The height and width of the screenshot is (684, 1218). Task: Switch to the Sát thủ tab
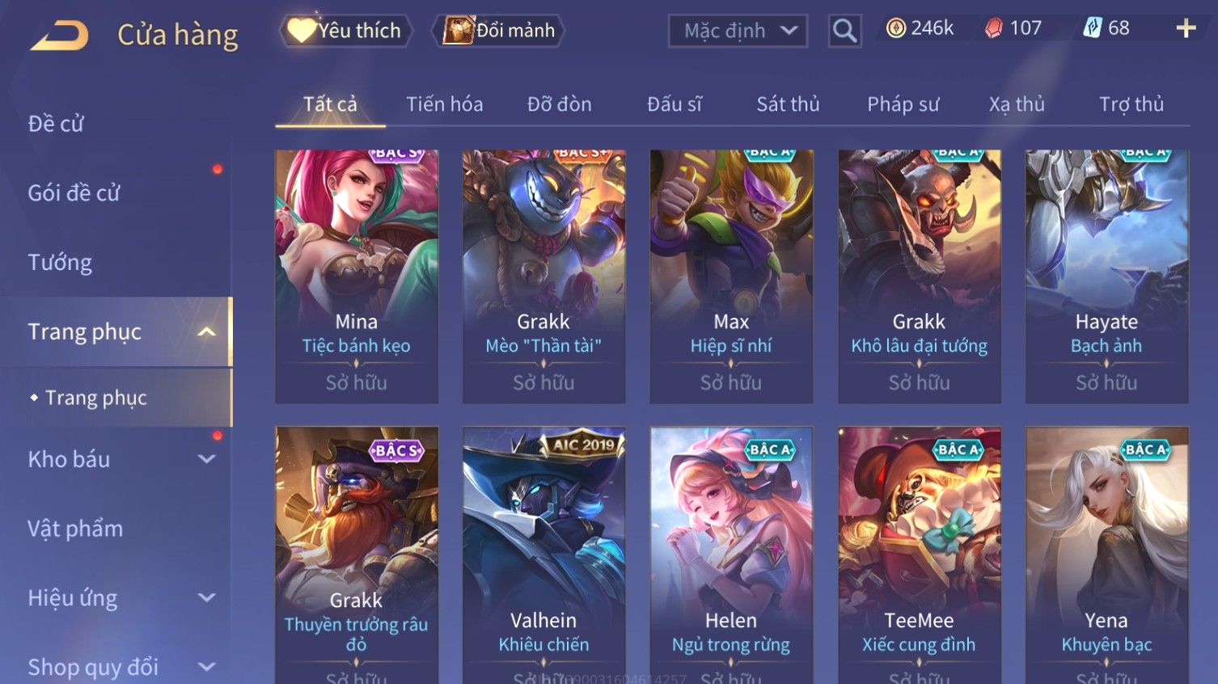788,104
